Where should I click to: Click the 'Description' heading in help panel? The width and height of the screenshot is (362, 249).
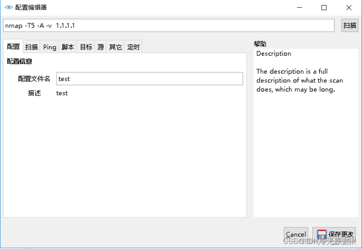274,54
